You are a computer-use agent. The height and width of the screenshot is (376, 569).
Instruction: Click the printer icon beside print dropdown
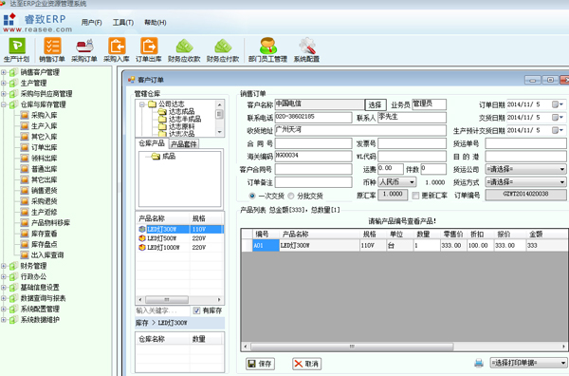coord(479,363)
